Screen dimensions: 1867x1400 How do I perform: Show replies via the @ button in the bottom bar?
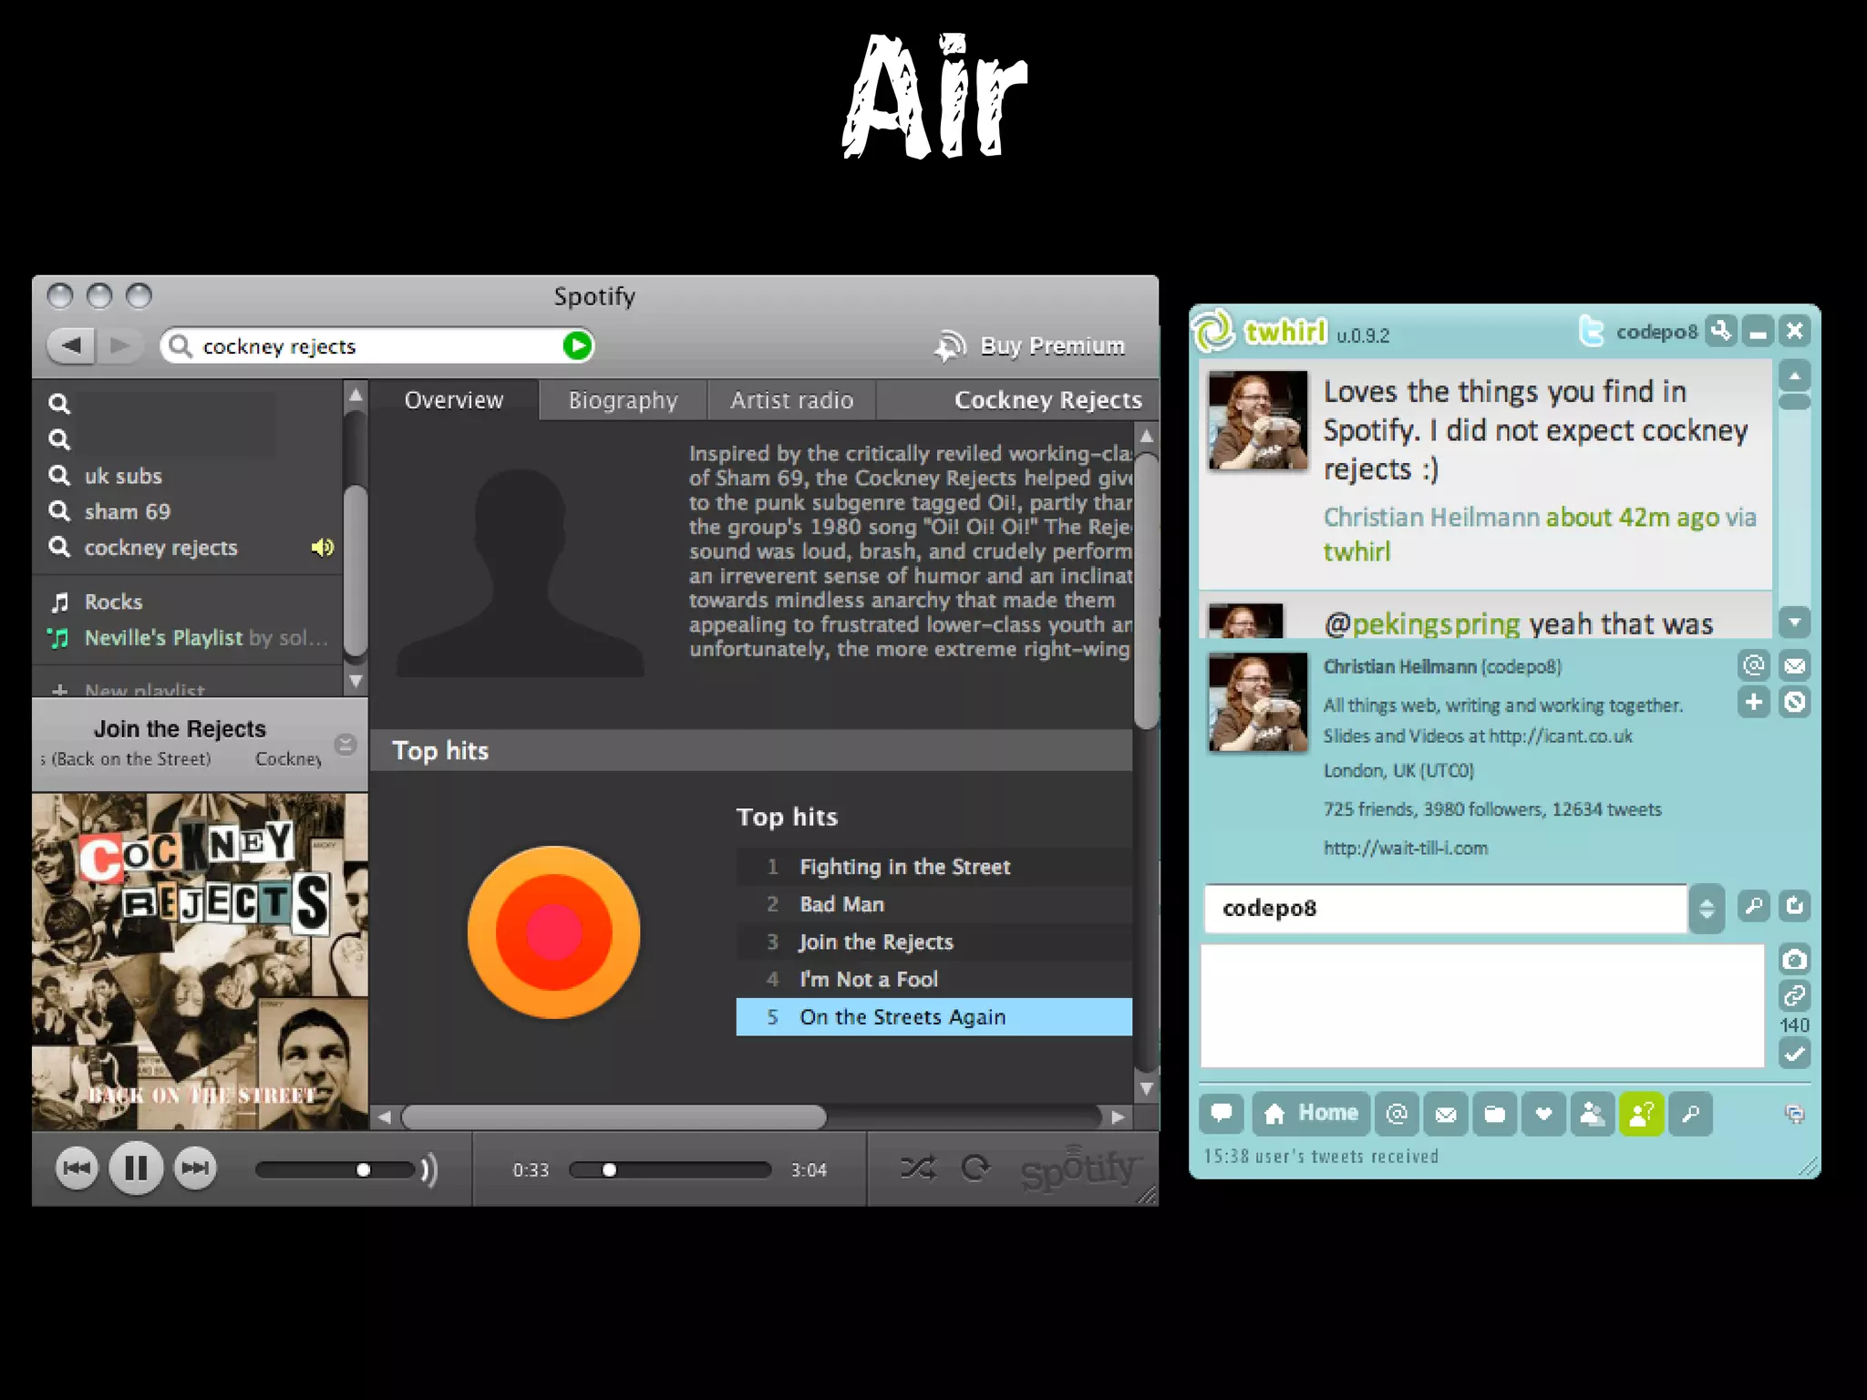click(x=1397, y=1114)
